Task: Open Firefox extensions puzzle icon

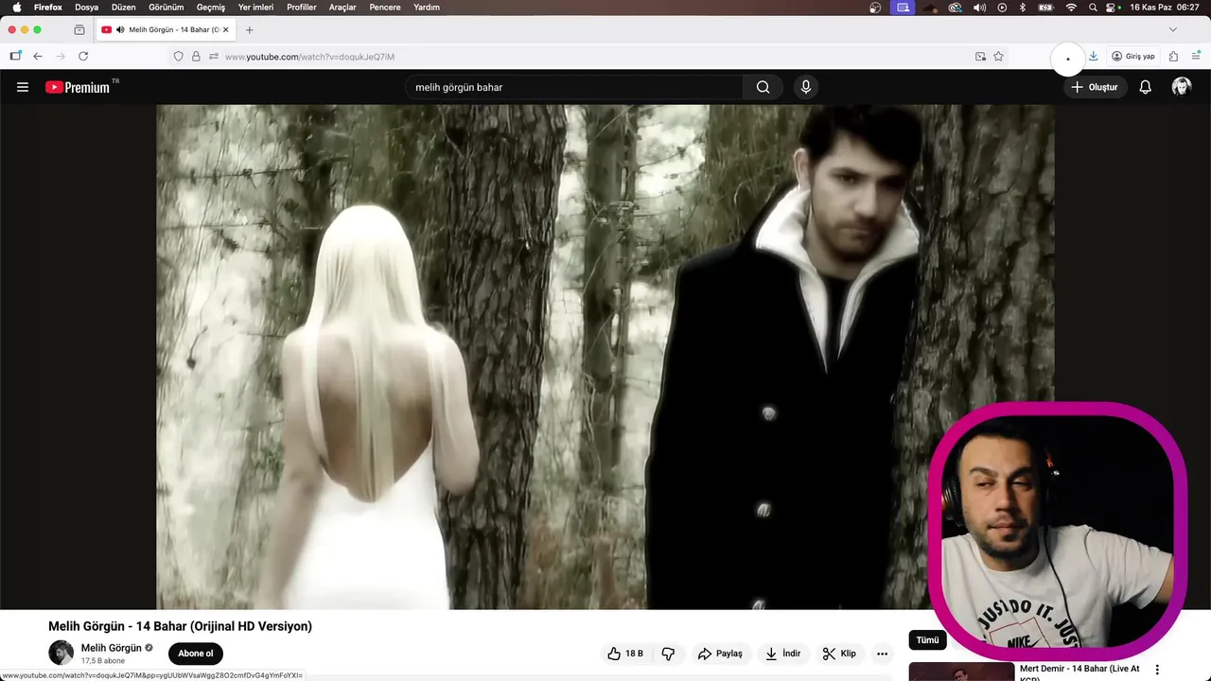Action: (x=1173, y=57)
